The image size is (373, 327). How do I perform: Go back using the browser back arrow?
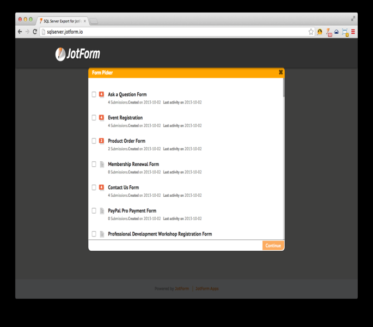(20, 32)
